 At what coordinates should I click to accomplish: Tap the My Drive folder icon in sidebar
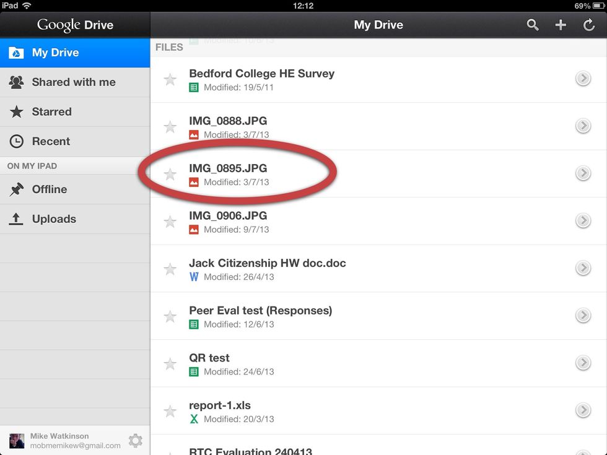[x=16, y=53]
